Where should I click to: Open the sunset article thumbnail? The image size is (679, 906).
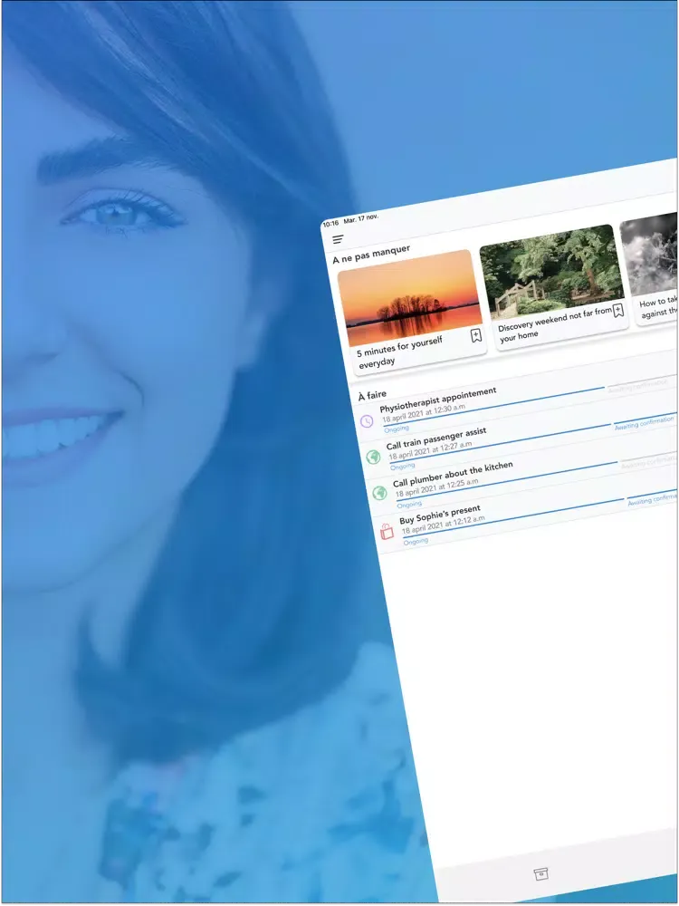[x=410, y=296]
